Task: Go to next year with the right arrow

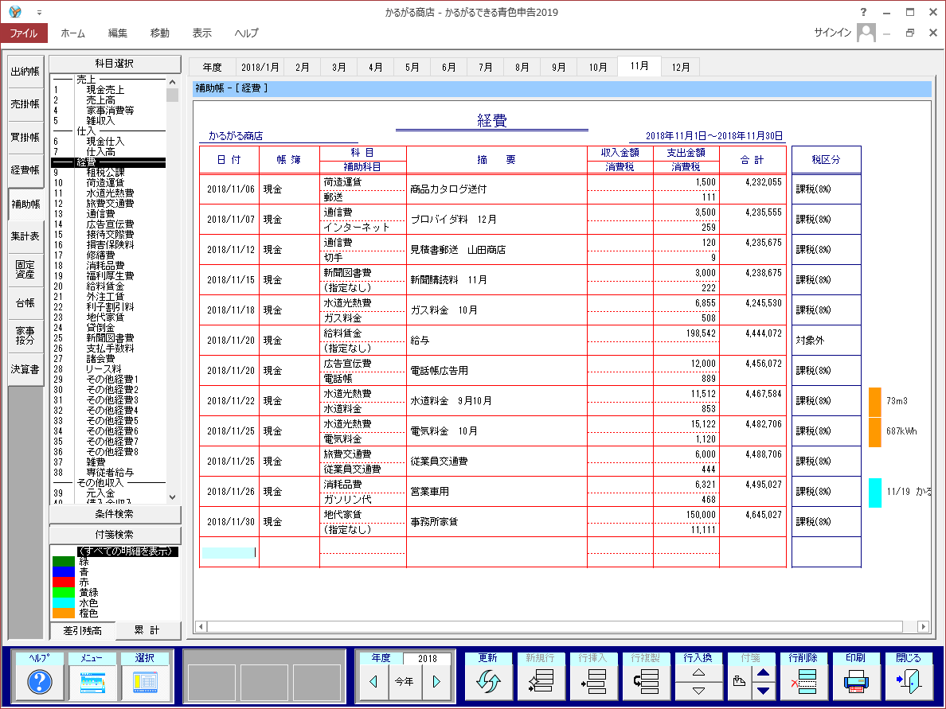Action: tap(436, 682)
